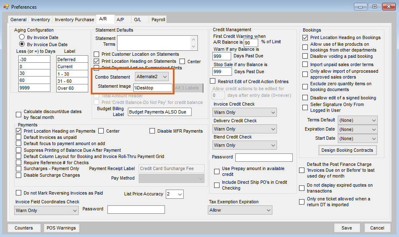Check Disallow edit of a signed booking

305,98
